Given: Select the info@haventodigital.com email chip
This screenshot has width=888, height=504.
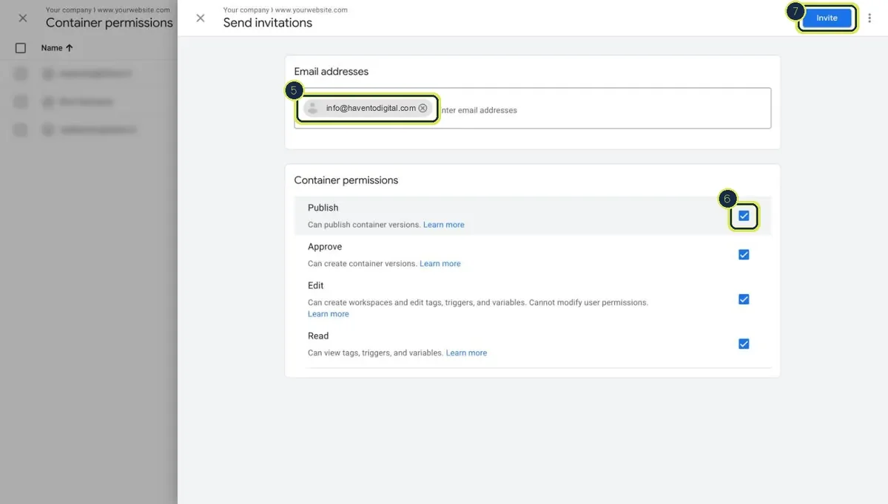Looking at the screenshot, I should [x=368, y=108].
